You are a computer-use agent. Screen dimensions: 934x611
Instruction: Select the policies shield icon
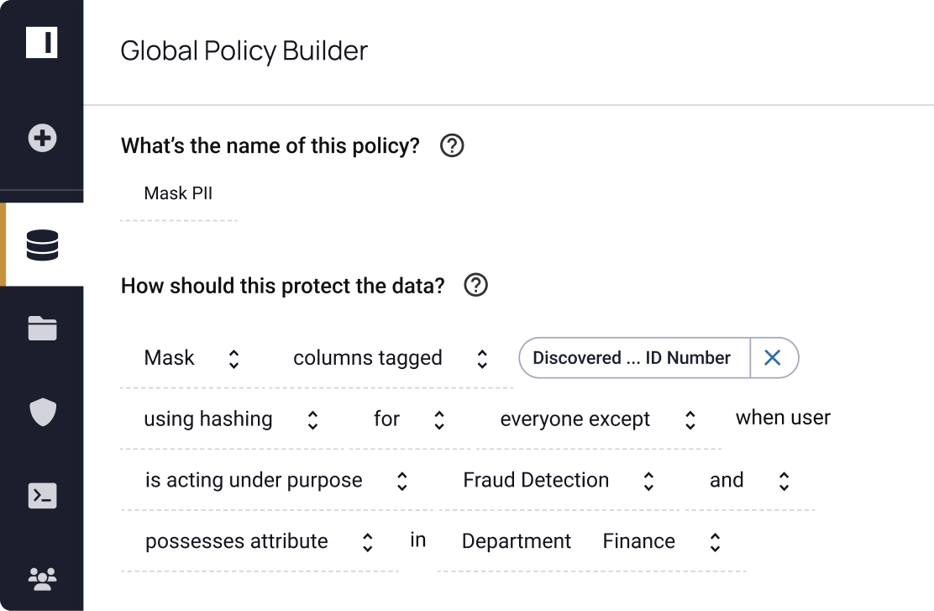tap(42, 413)
